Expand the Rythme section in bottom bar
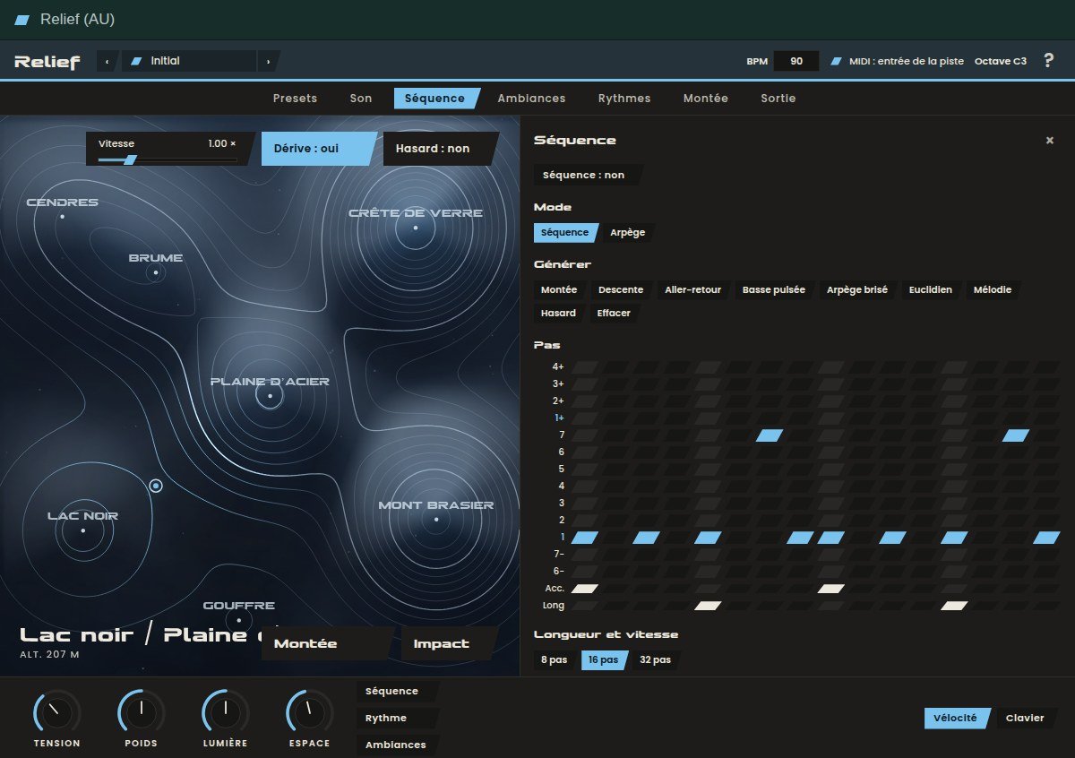Screen dimensions: 1075x758 click(399, 719)
